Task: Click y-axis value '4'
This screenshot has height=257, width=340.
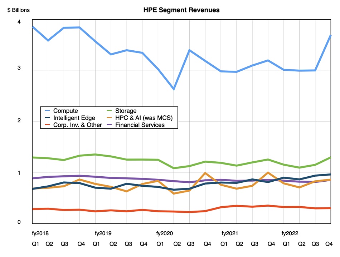Action: point(19,22)
